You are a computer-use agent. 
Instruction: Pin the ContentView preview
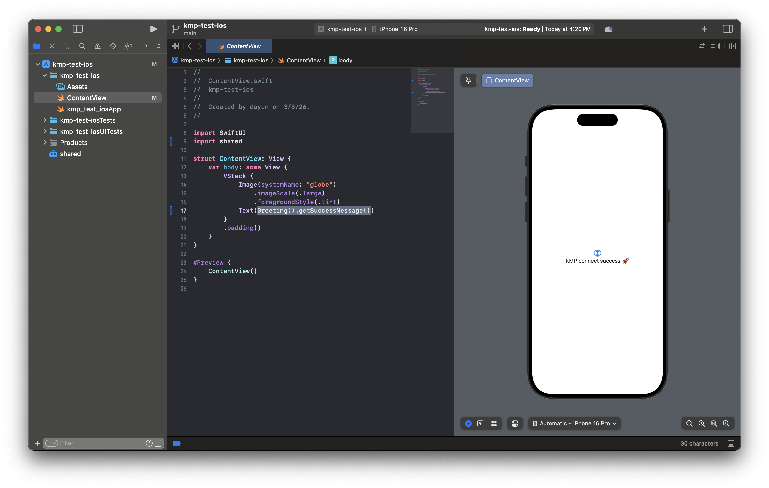pos(468,80)
